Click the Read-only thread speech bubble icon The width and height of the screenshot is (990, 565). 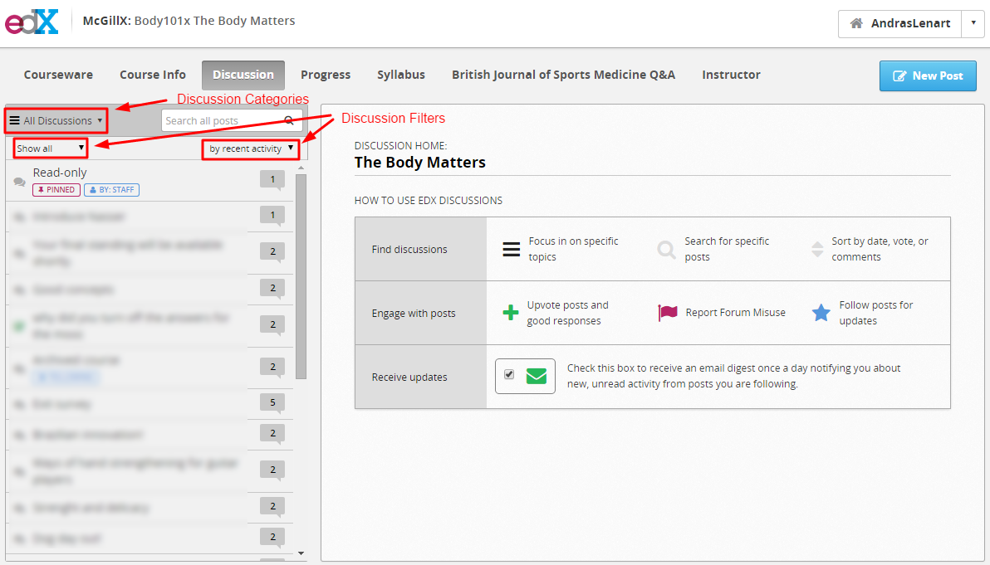(20, 182)
